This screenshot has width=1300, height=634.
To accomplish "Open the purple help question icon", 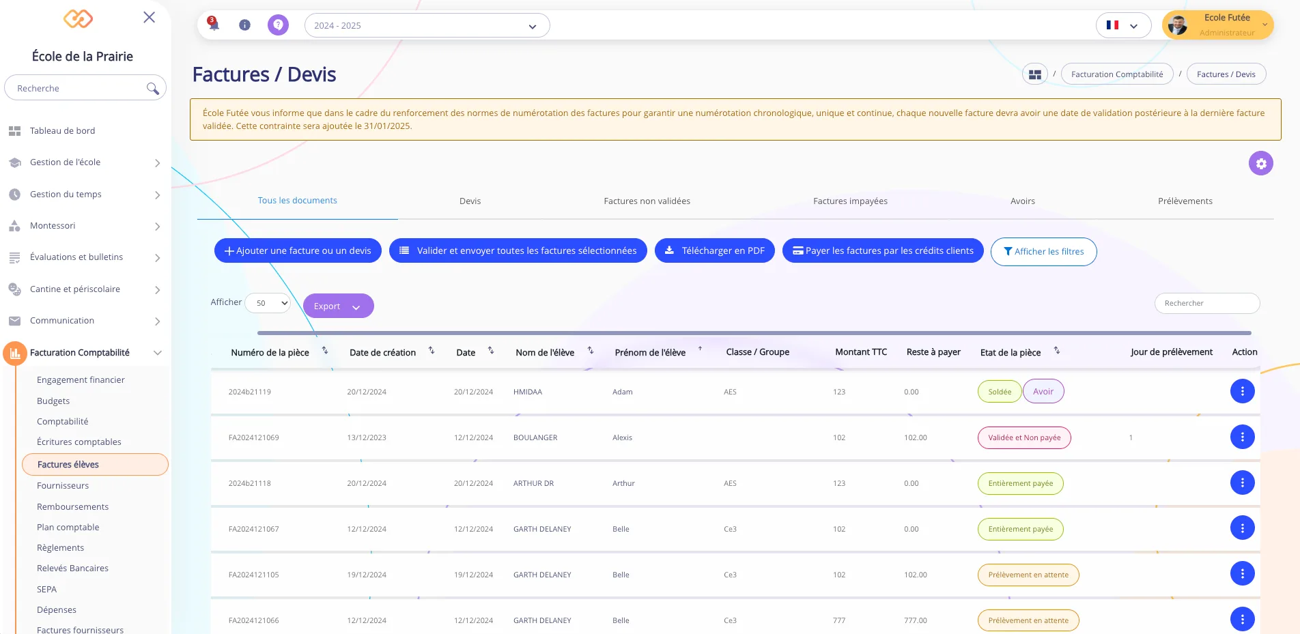I will coord(278,25).
